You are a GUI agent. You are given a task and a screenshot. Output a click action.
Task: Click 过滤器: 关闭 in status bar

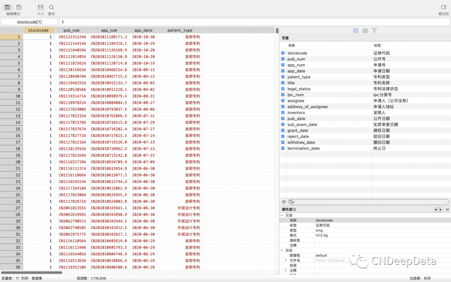pyautogui.click(x=420, y=278)
